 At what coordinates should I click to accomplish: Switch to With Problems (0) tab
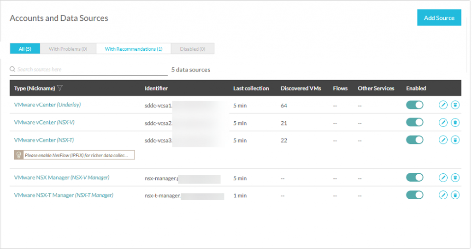click(x=68, y=49)
